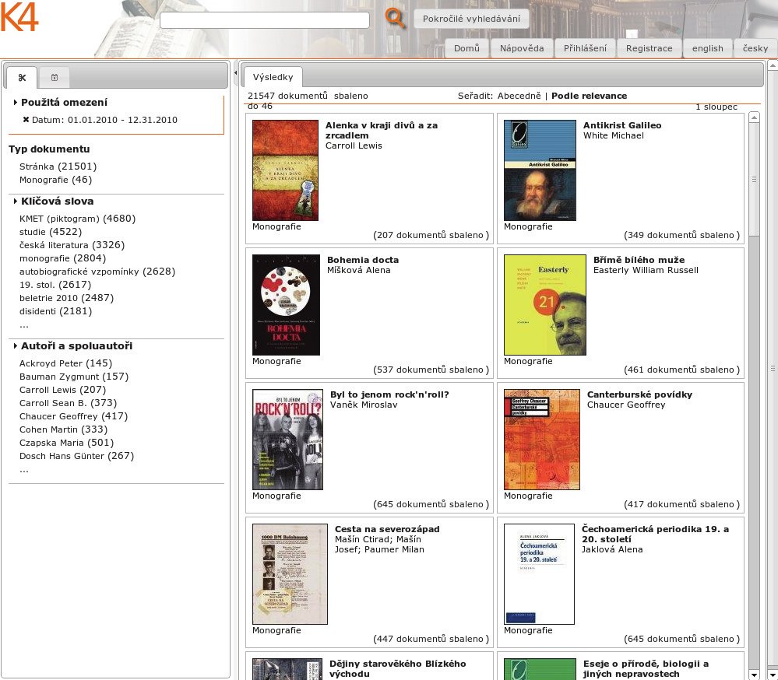Open Přihlášení login
This screenshot has width=778, height=680.
585,48
